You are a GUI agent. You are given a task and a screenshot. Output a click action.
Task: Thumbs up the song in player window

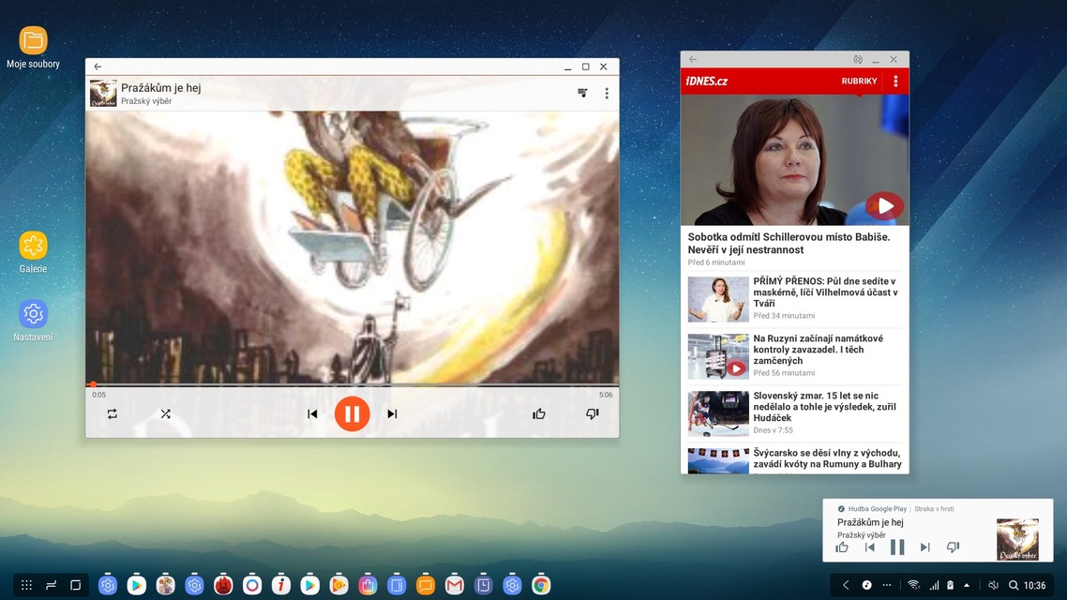pos(539,414)
